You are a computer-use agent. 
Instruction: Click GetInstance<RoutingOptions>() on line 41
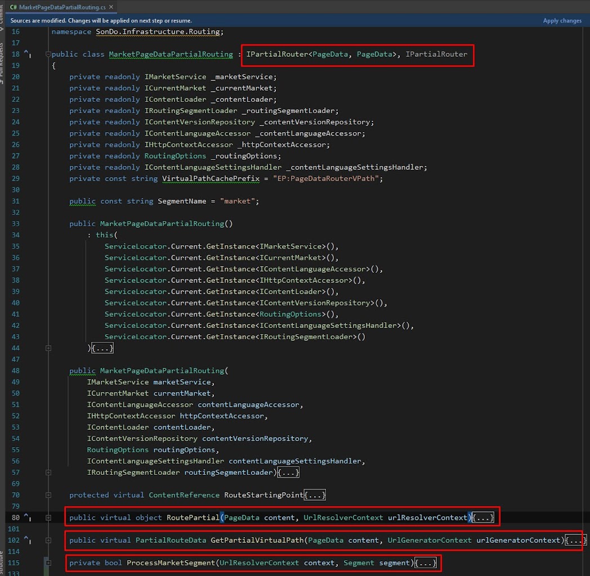click(x=270, y=314)
